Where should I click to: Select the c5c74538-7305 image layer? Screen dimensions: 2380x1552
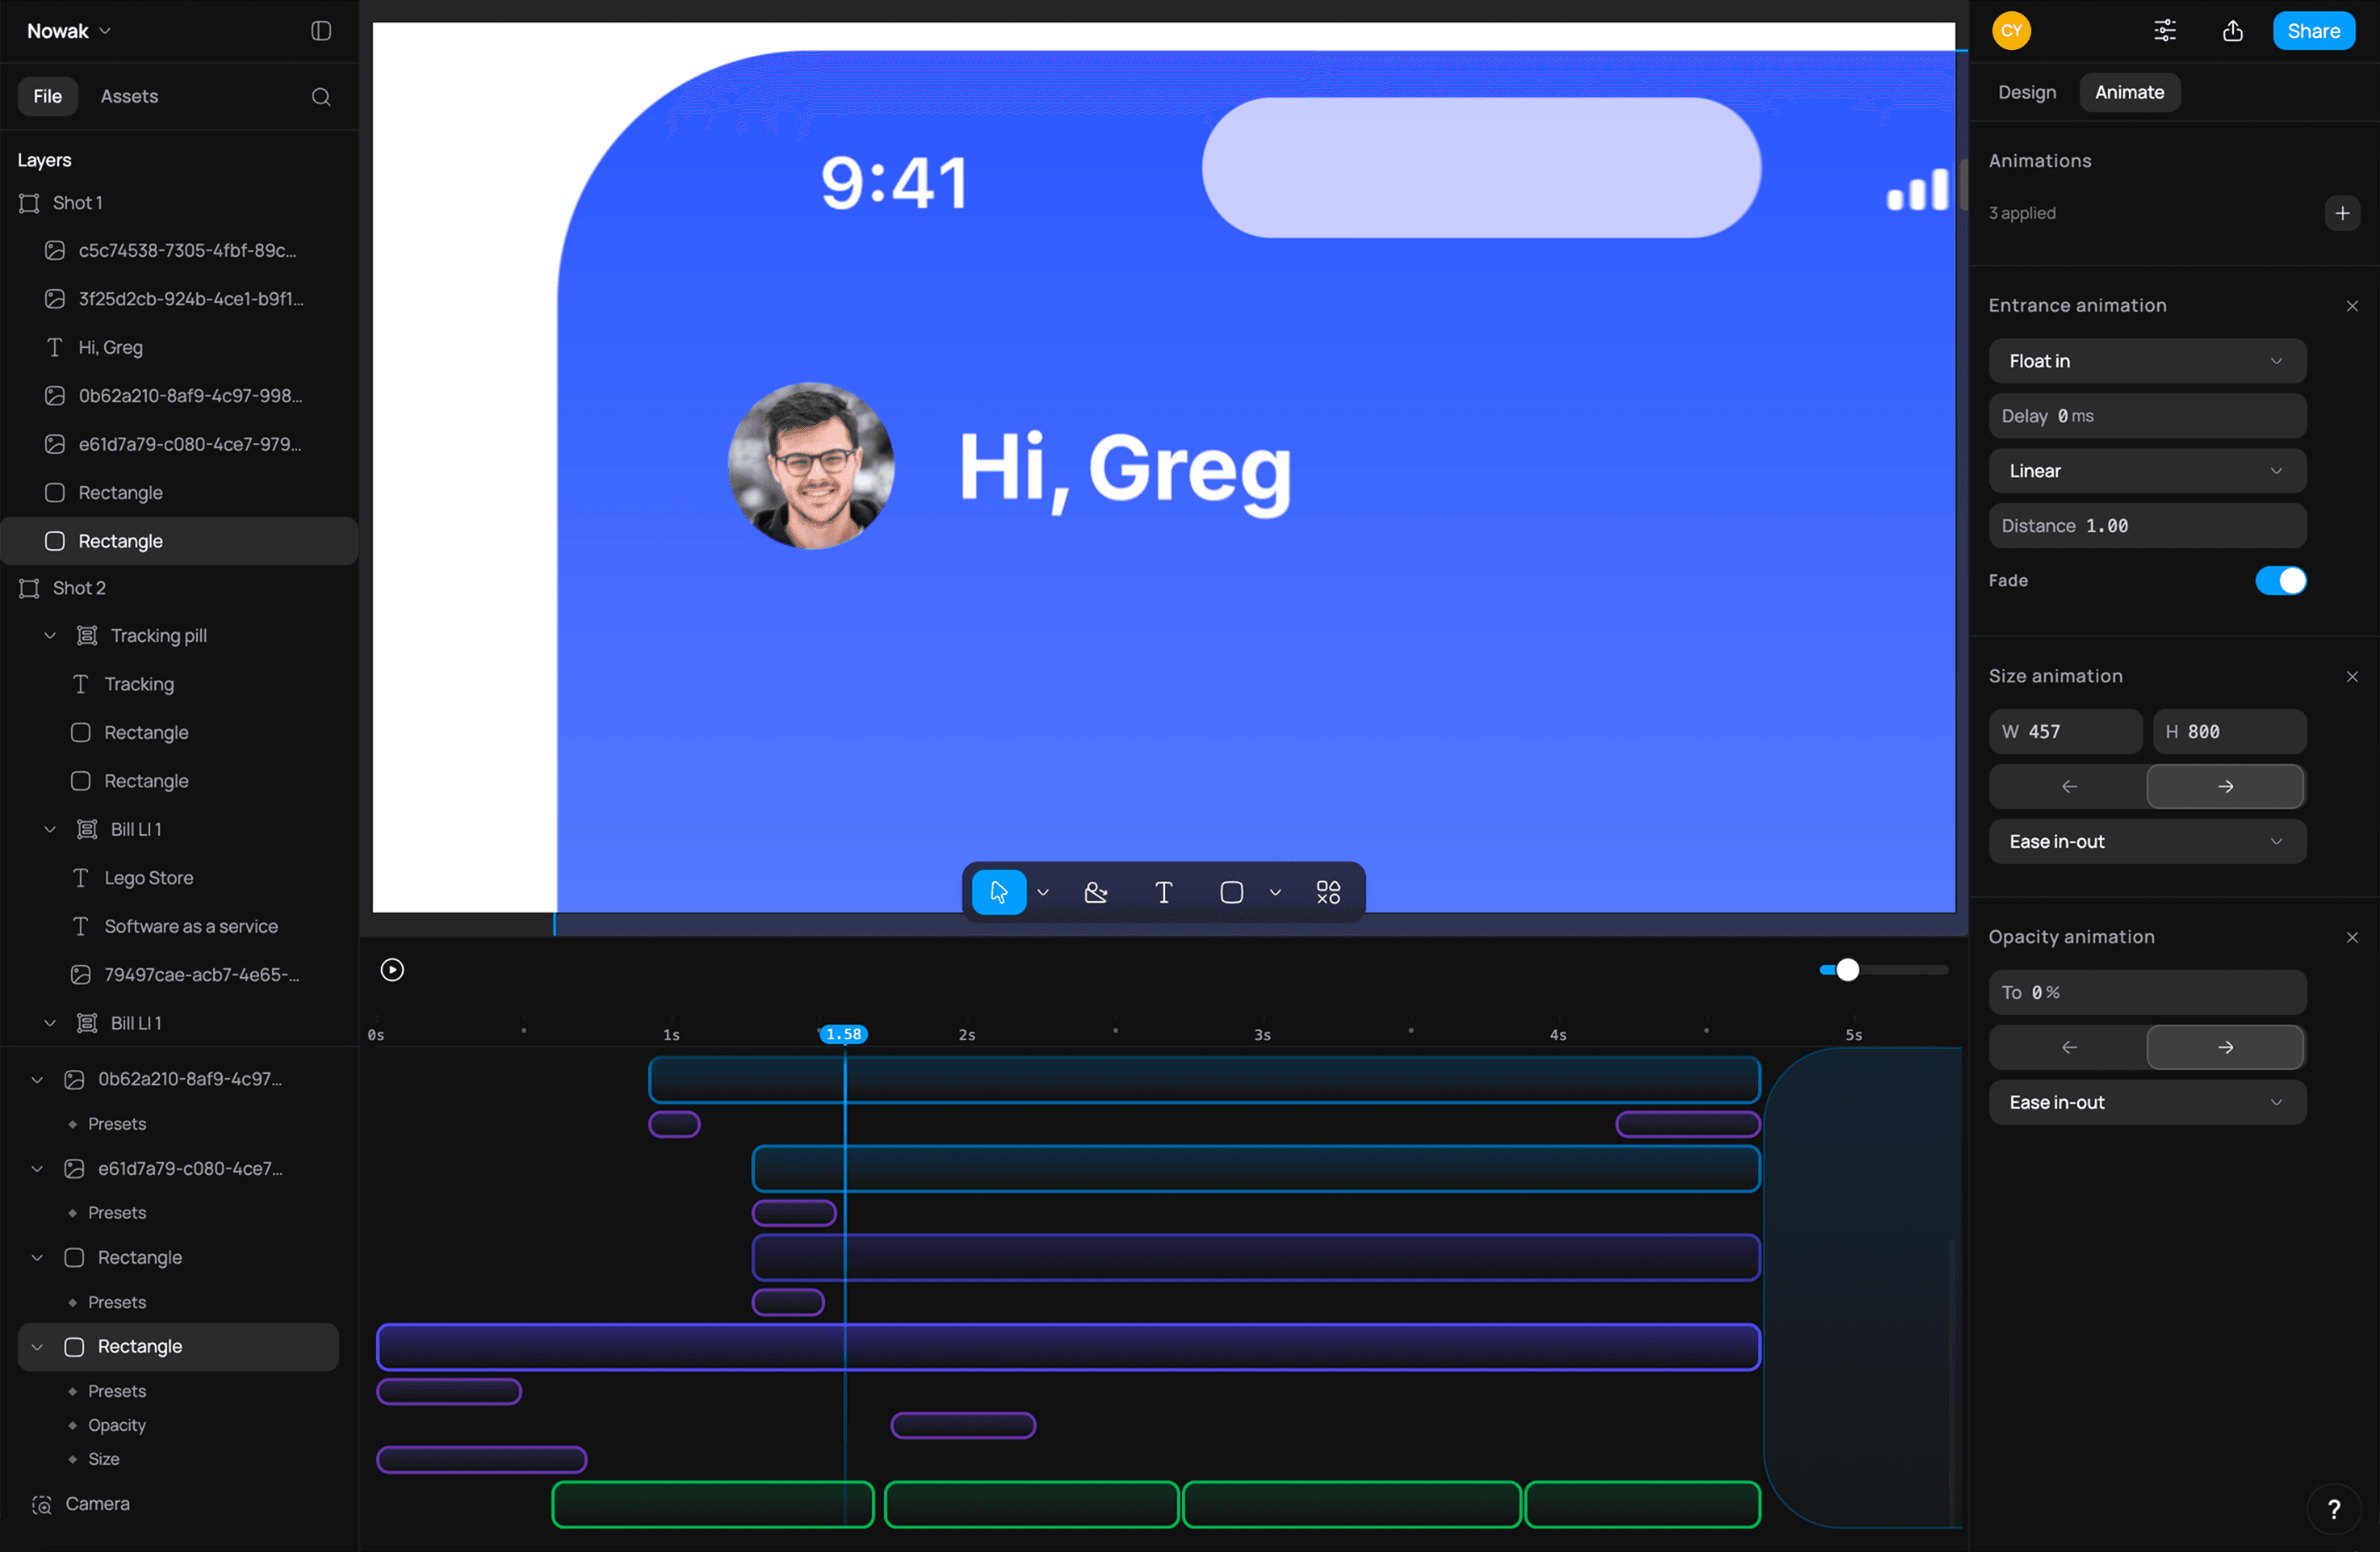(x=179, y=250)
